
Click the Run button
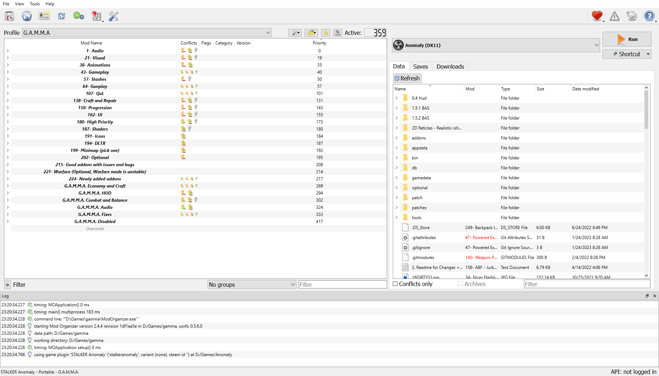coord(627,39)
